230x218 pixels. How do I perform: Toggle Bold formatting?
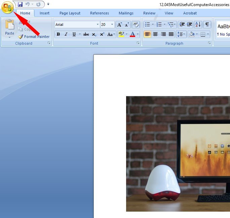click(x=59, y=34)
